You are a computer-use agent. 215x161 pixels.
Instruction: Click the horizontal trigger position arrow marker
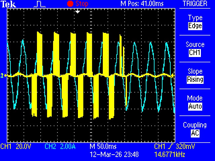click(x=78, y=11)
